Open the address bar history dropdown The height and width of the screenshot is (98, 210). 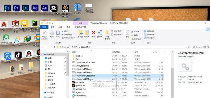pyautogui.click(x=187, y=47)
